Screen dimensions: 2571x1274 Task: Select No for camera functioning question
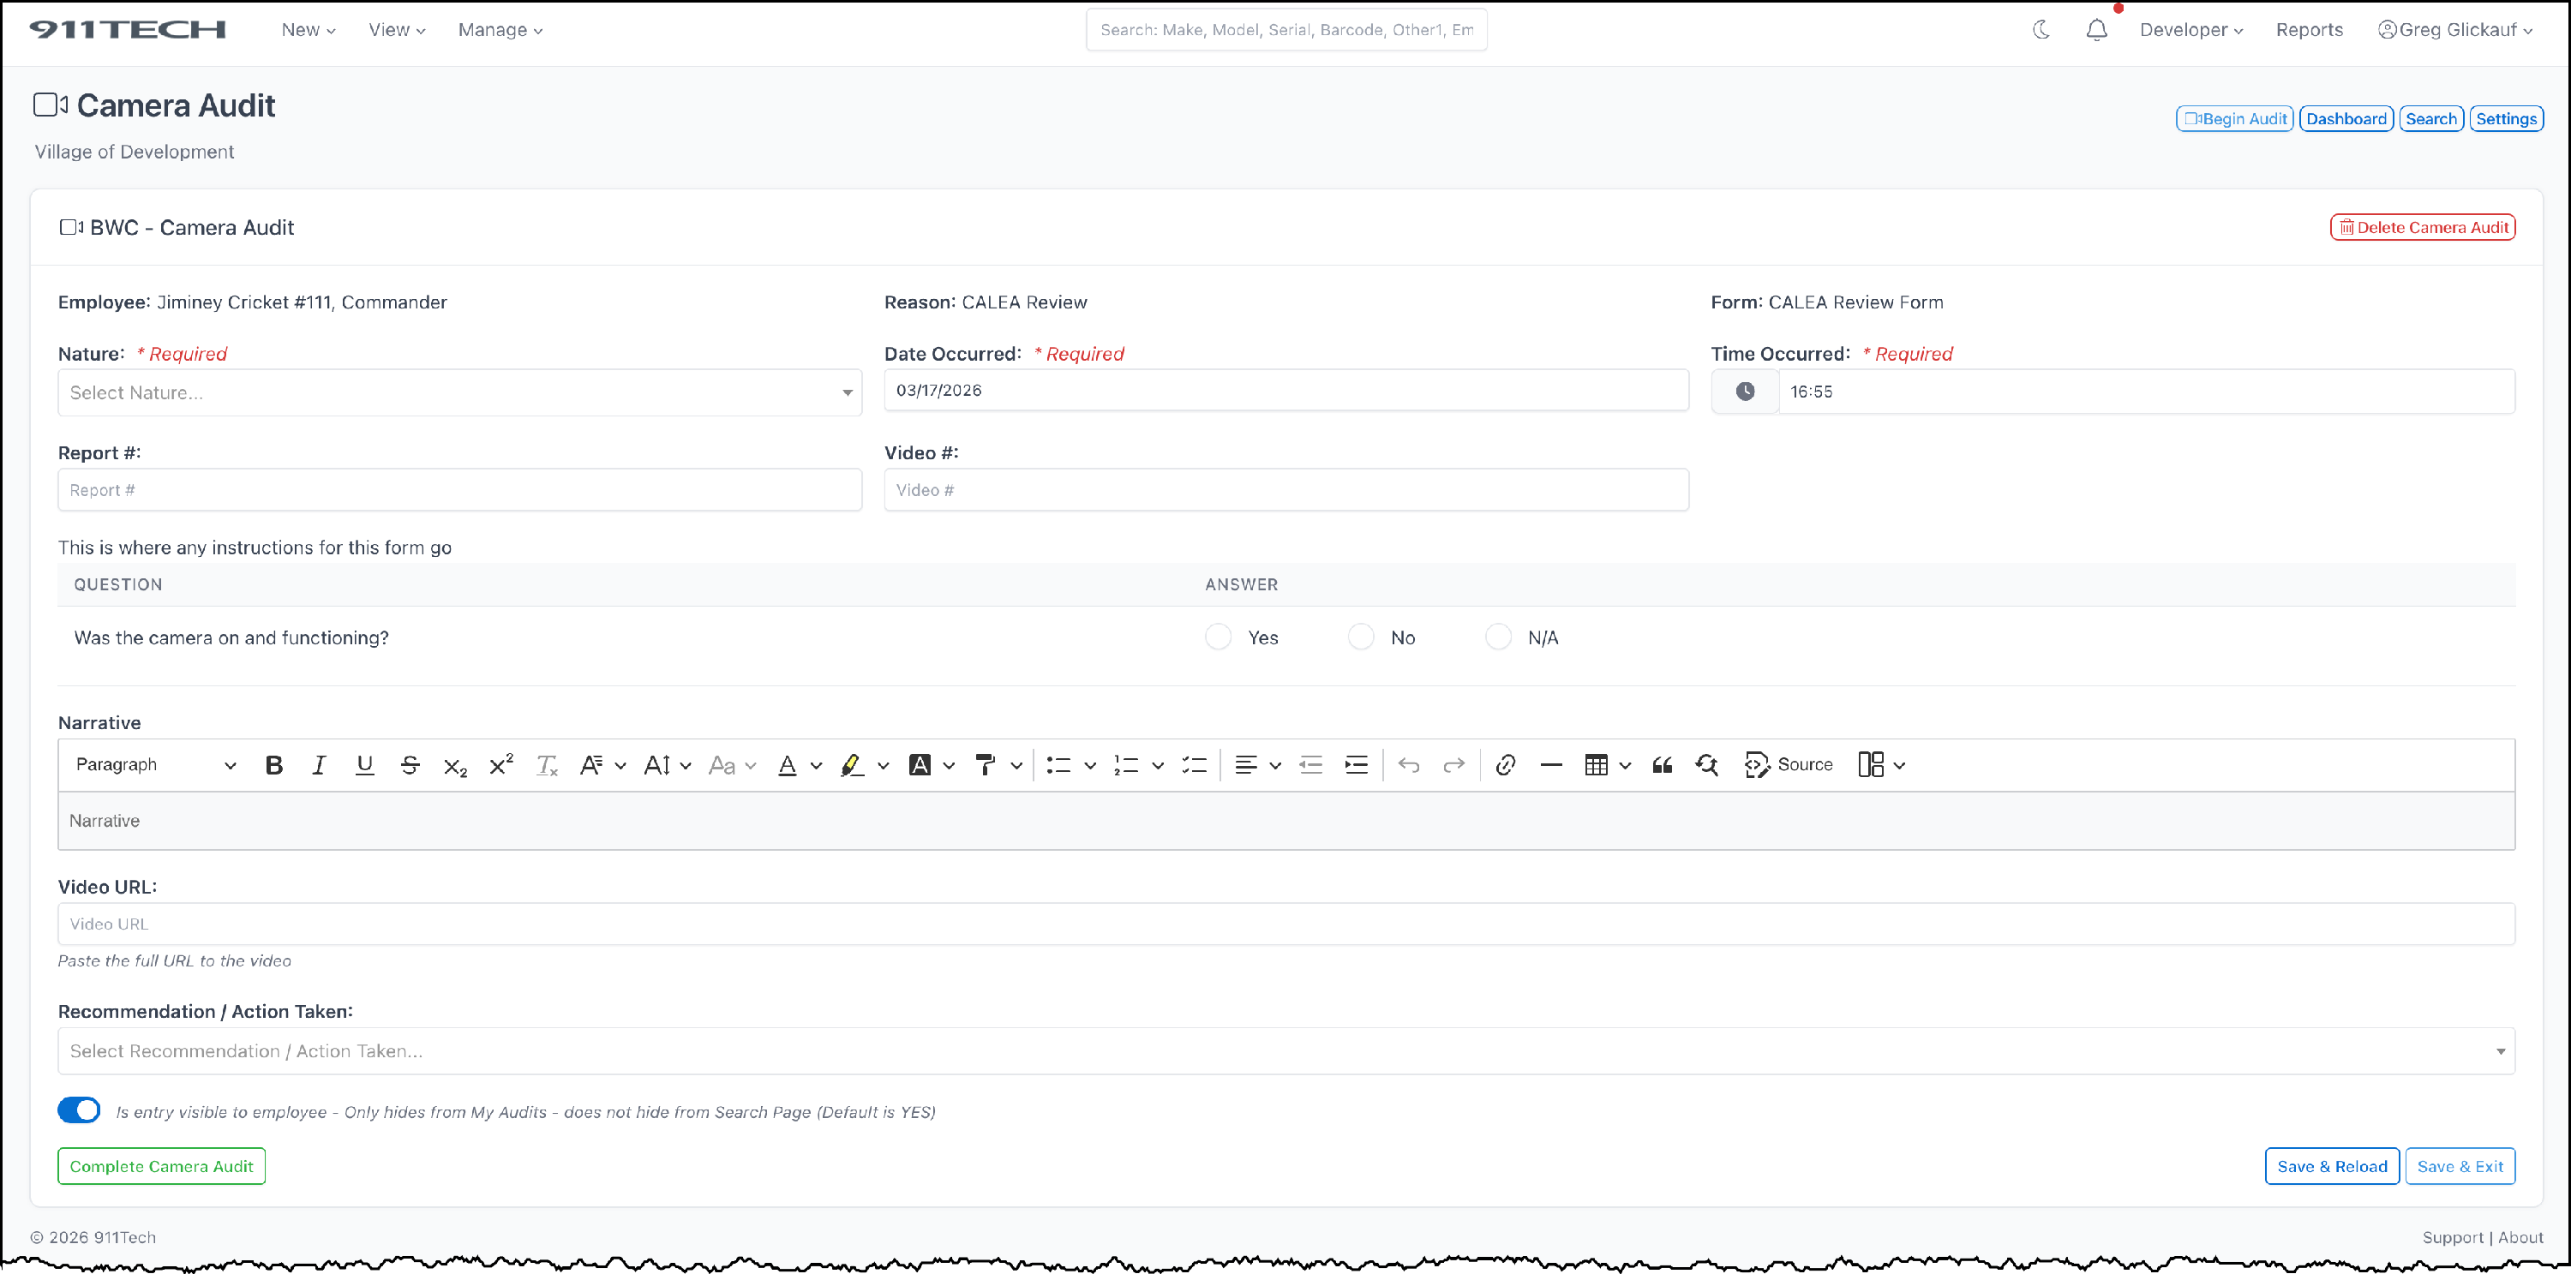click(x=1360, y=637)
